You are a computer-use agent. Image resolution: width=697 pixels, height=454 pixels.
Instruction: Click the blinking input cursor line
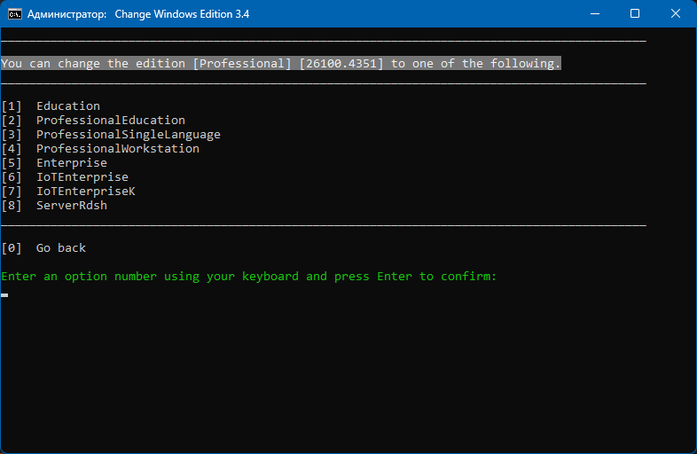click(x=4, y=294)
